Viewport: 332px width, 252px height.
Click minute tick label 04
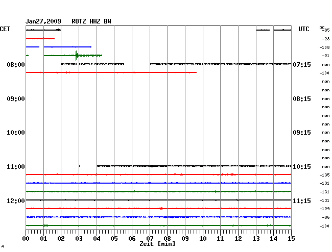[97, 238]
